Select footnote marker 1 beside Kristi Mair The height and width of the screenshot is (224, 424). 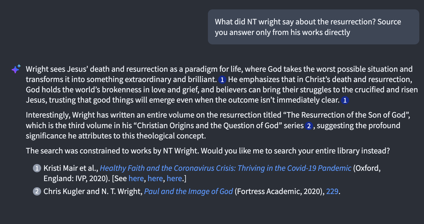tap(37, 168)
